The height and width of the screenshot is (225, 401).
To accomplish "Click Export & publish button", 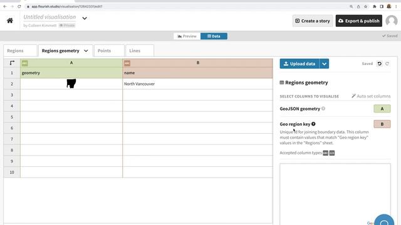I will point(359,21).
